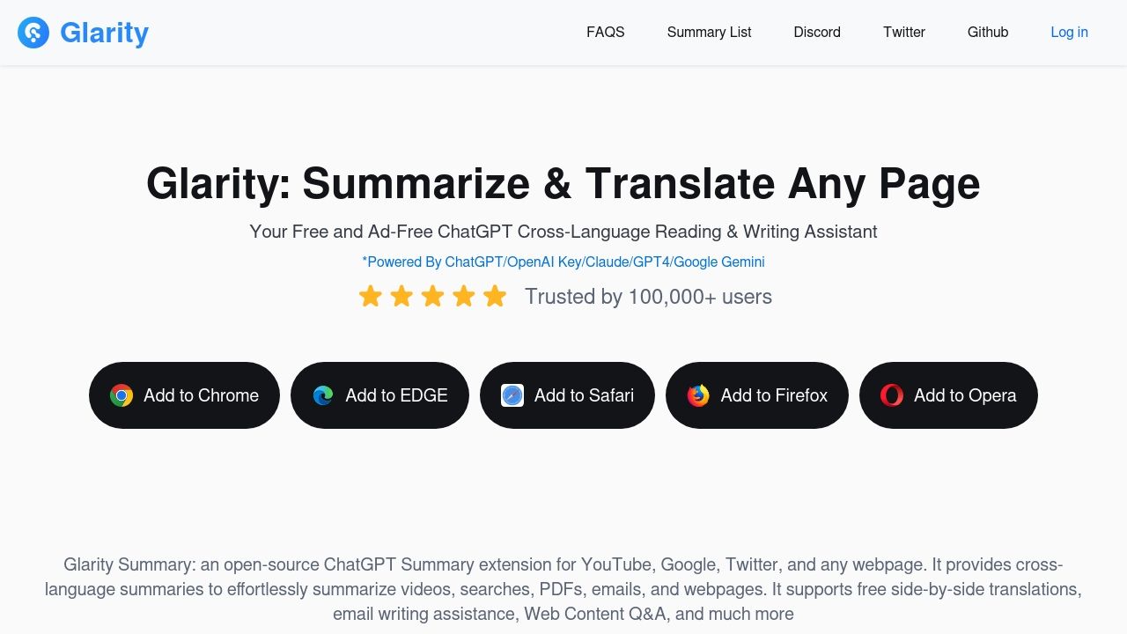Click the Glarity brand name text
The width and height of the screenshot is (1127, 634).
[104, 33]
